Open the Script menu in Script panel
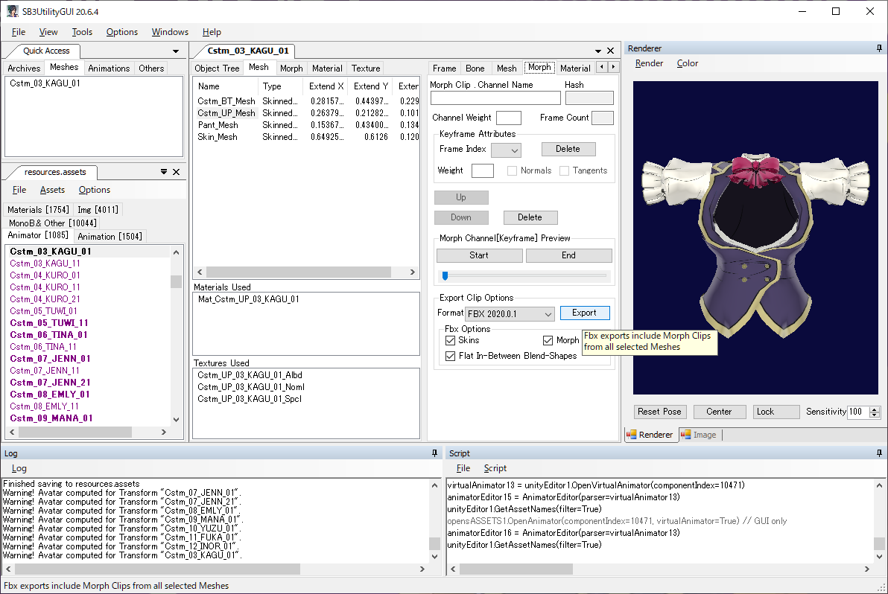 [495, 468]
